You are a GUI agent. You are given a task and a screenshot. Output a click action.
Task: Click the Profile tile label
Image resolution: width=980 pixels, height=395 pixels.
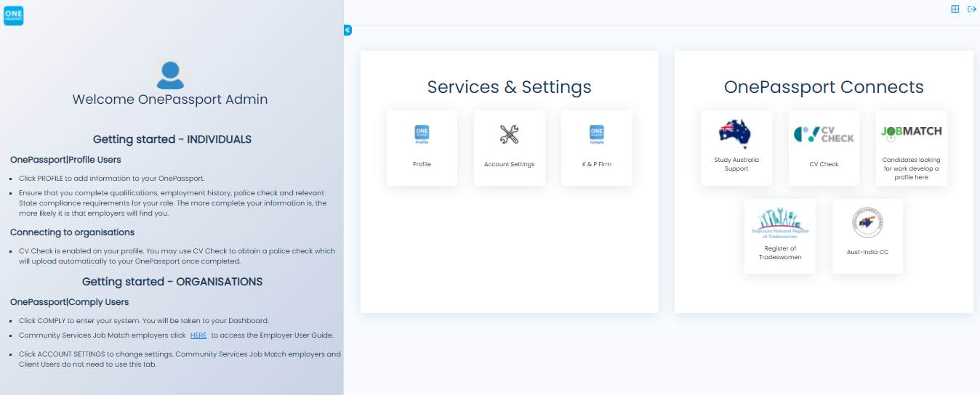click(422, 164)
